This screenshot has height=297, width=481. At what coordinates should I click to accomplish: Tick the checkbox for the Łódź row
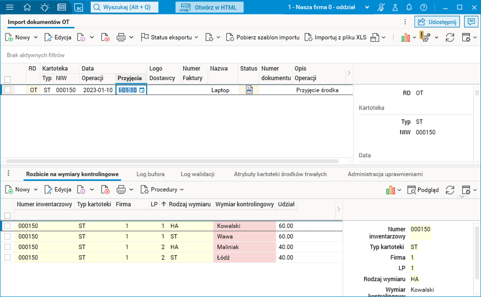click(x=7, y=258)
